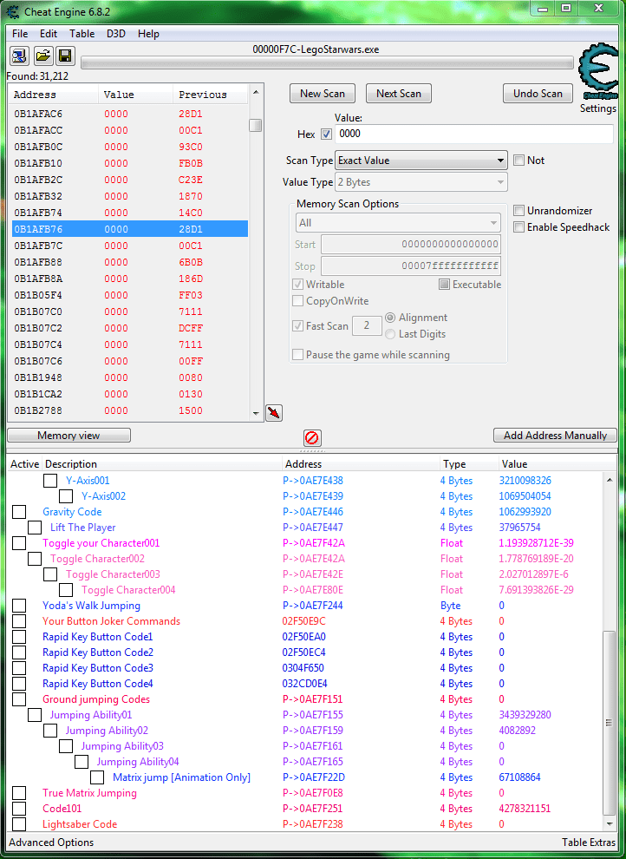Click the scan Value input field
This screenshot has width=626, height=859.
[474, 134]
